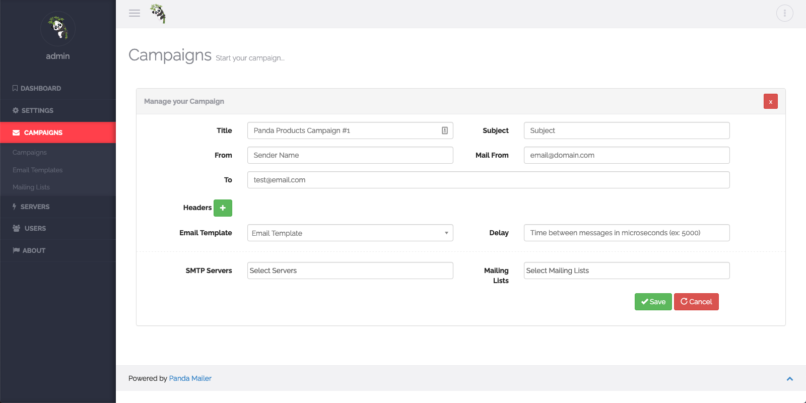Open the Email Templates submenu item
This screenshot has width=806, height=403.
[x=38, y=170]
